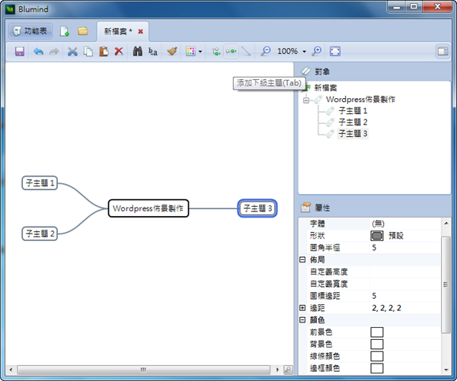Pick the 線條顏色 color swatch

point(377,356)
